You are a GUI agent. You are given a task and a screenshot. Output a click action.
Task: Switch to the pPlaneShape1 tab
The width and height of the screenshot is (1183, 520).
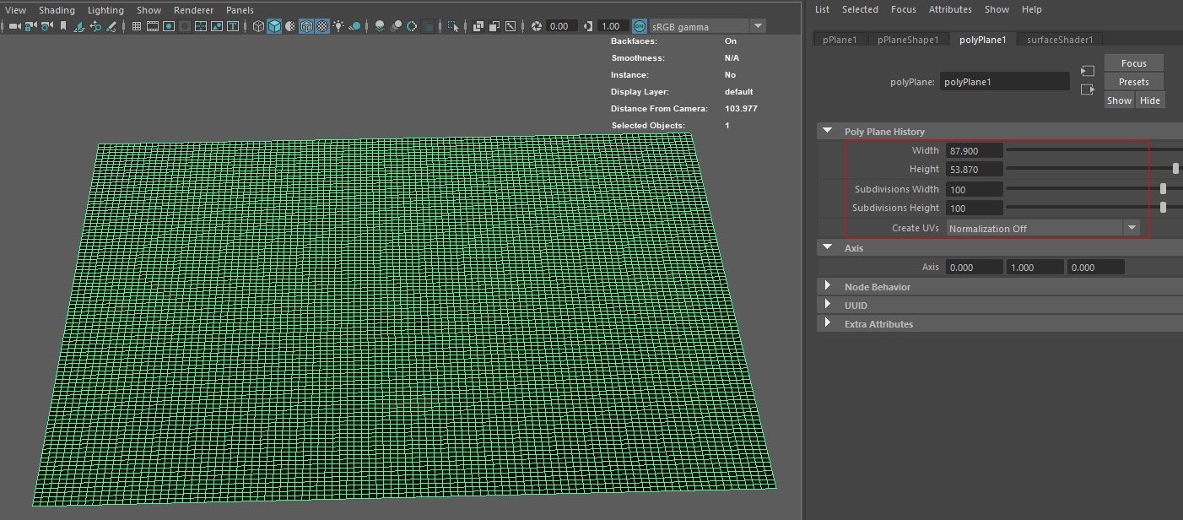click(x=908, y=40)
